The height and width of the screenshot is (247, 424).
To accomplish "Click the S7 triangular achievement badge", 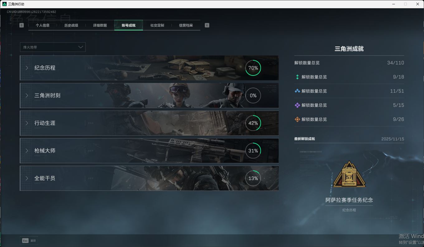I will click(x=349, y=175).
